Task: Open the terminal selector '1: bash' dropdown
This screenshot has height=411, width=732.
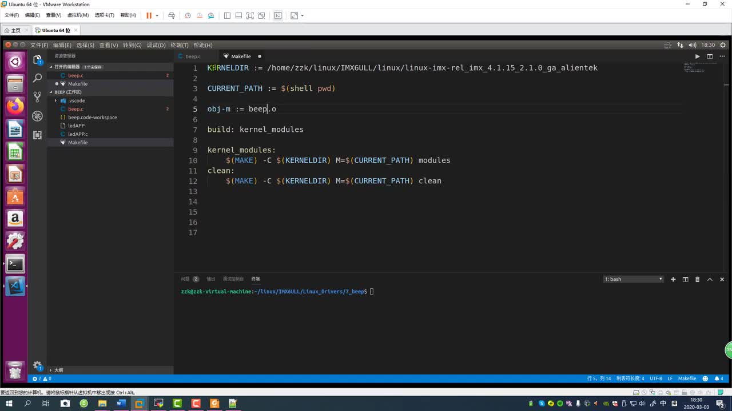Action: coord(634,279)
